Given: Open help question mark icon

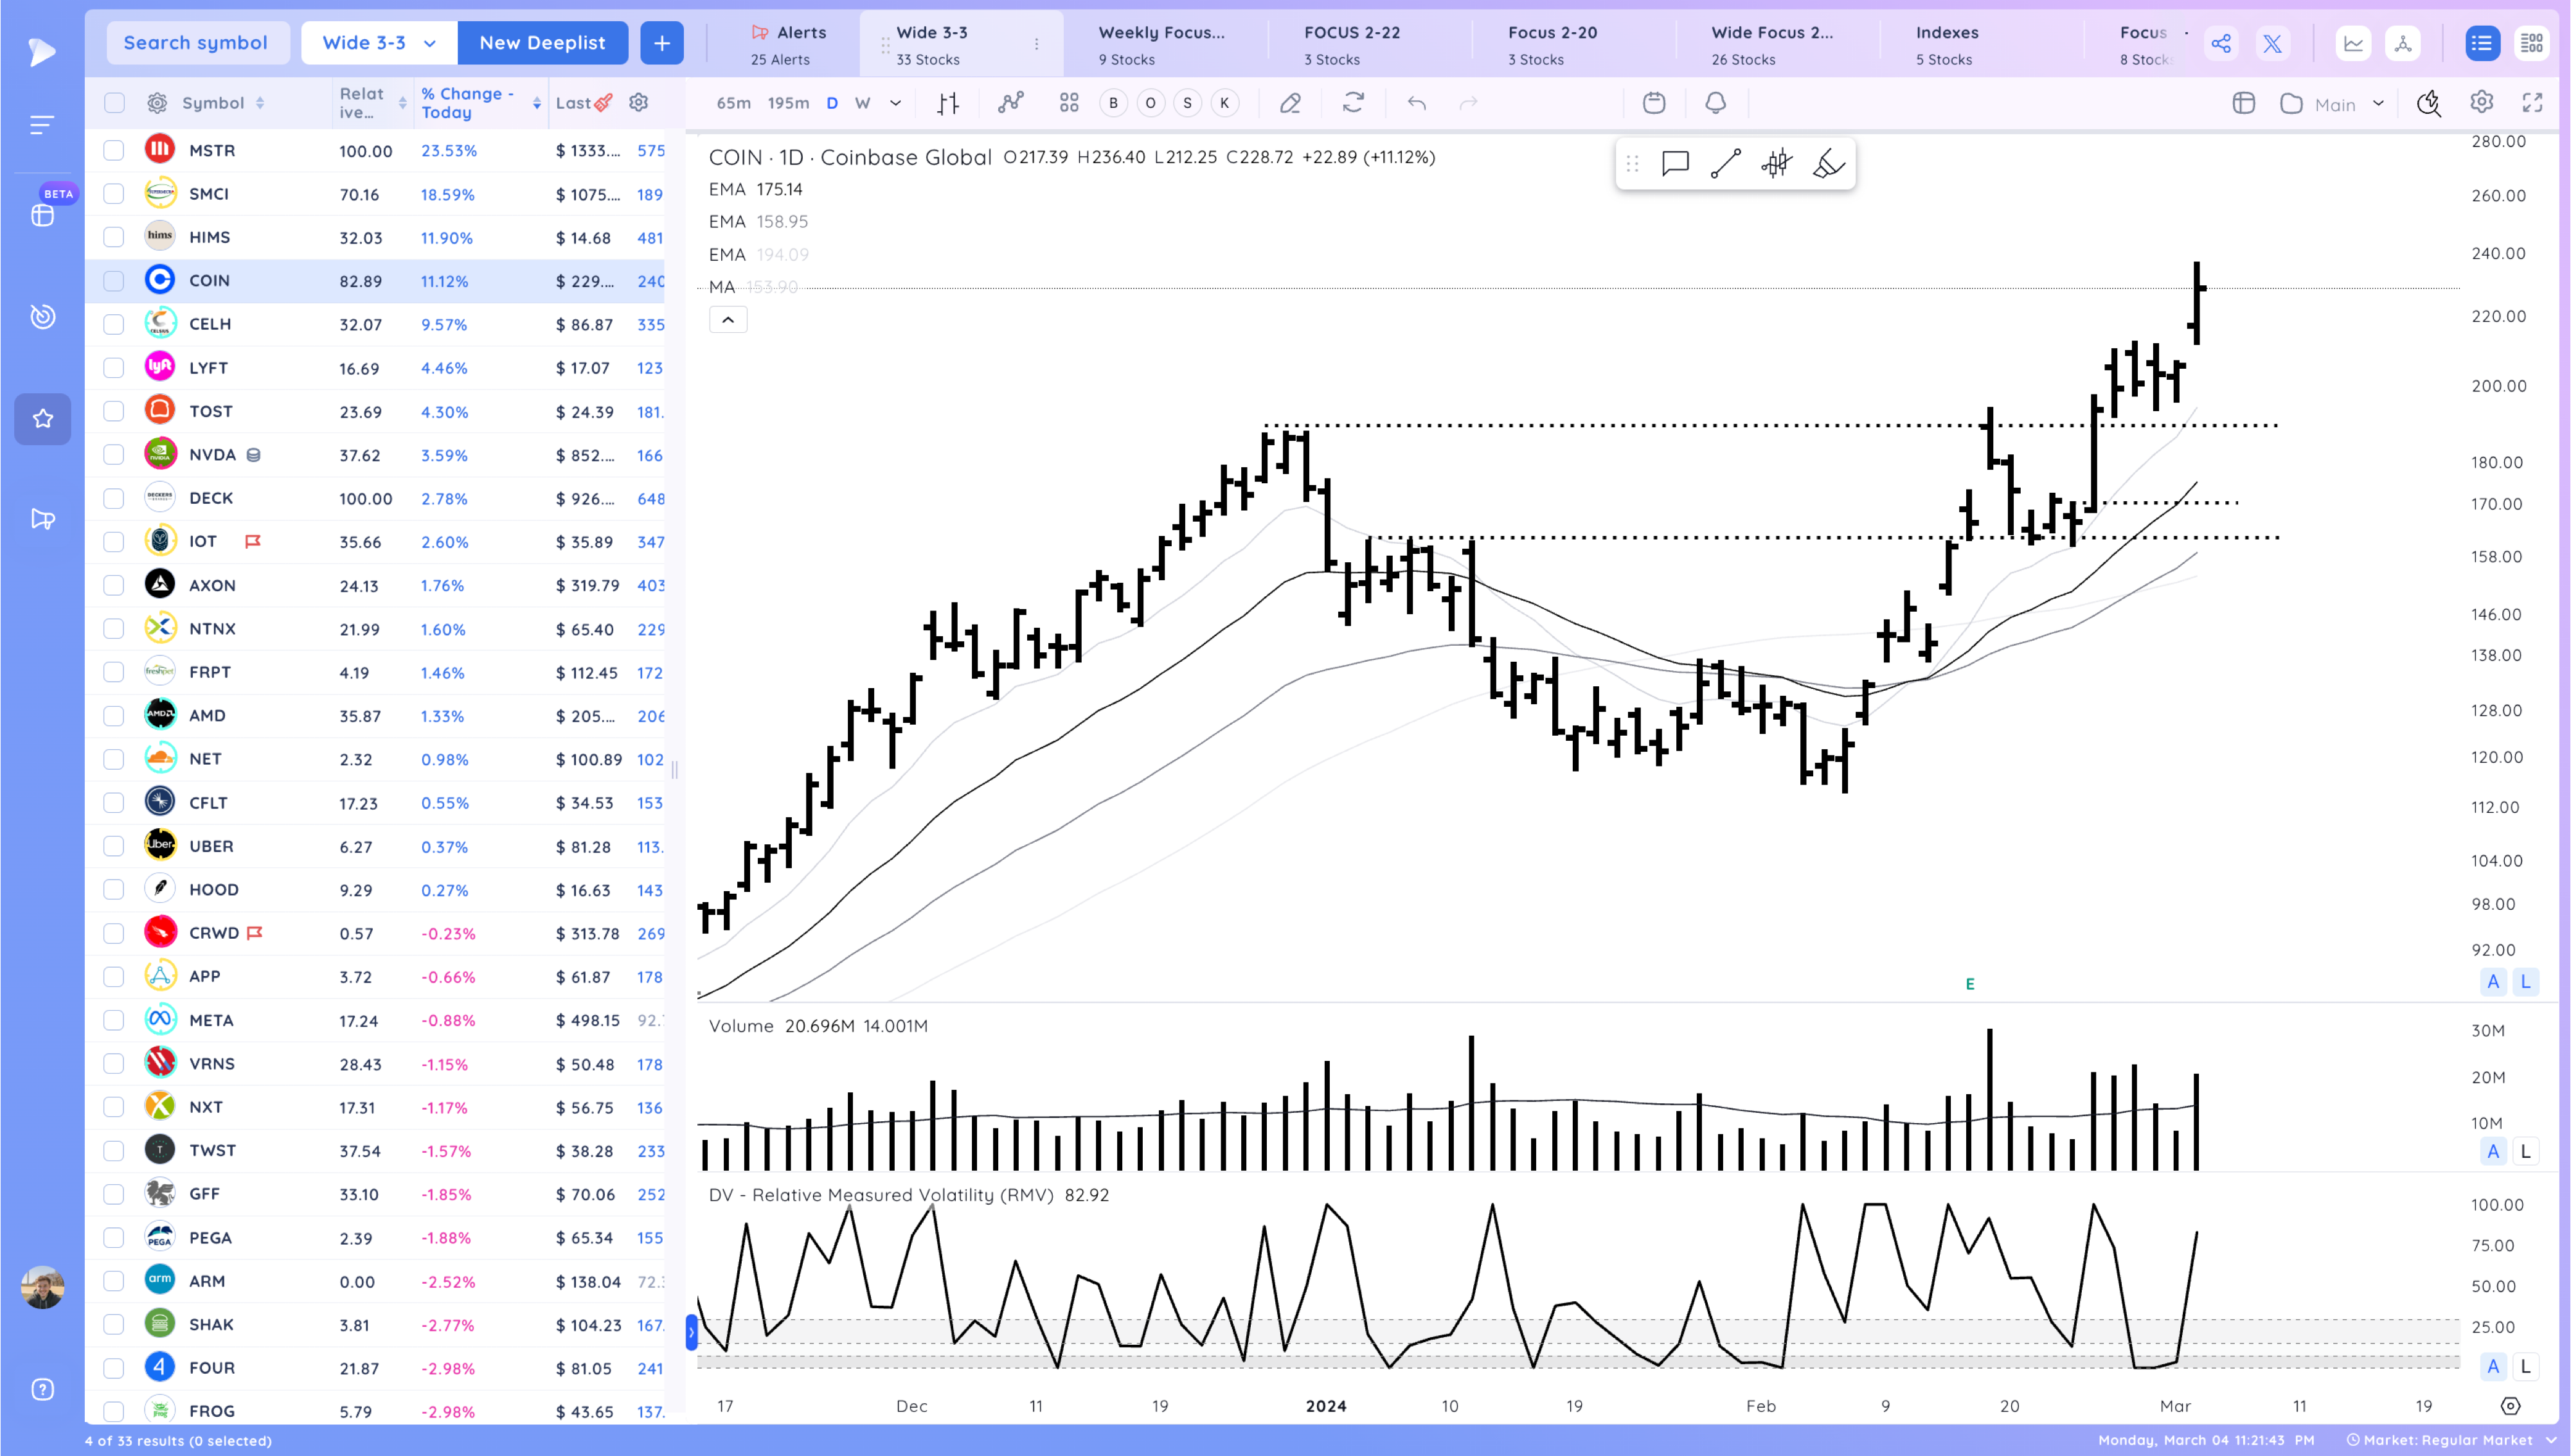Looking at the screenshot, I should [42, 1389].
